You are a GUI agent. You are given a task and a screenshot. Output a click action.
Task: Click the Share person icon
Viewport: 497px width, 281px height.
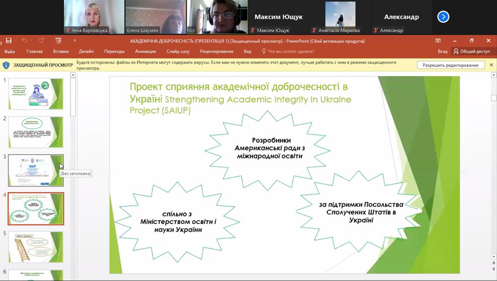(456, 51)
